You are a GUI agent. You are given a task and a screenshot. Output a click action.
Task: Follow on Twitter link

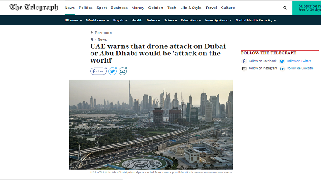[299, 61]
